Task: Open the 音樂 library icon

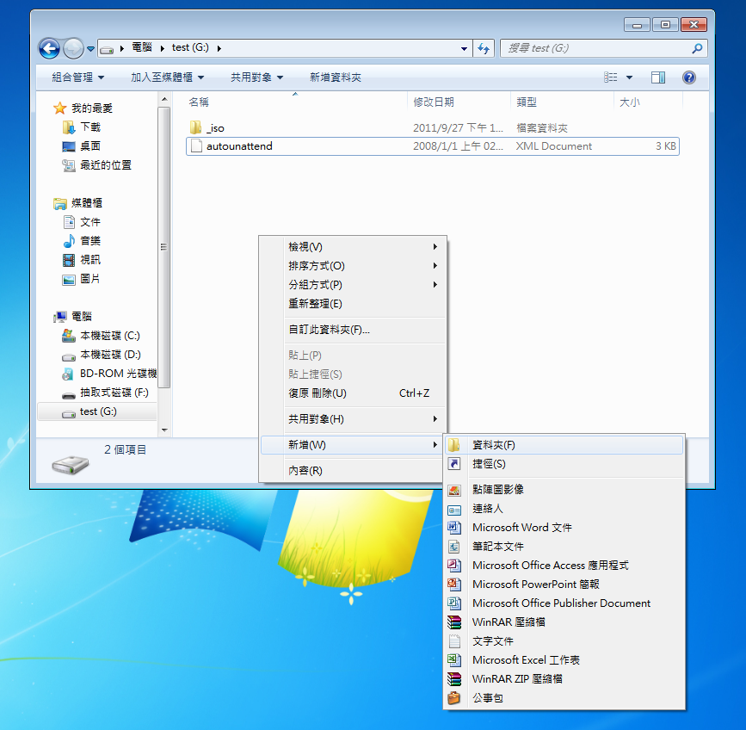Action: coord(69,241)
